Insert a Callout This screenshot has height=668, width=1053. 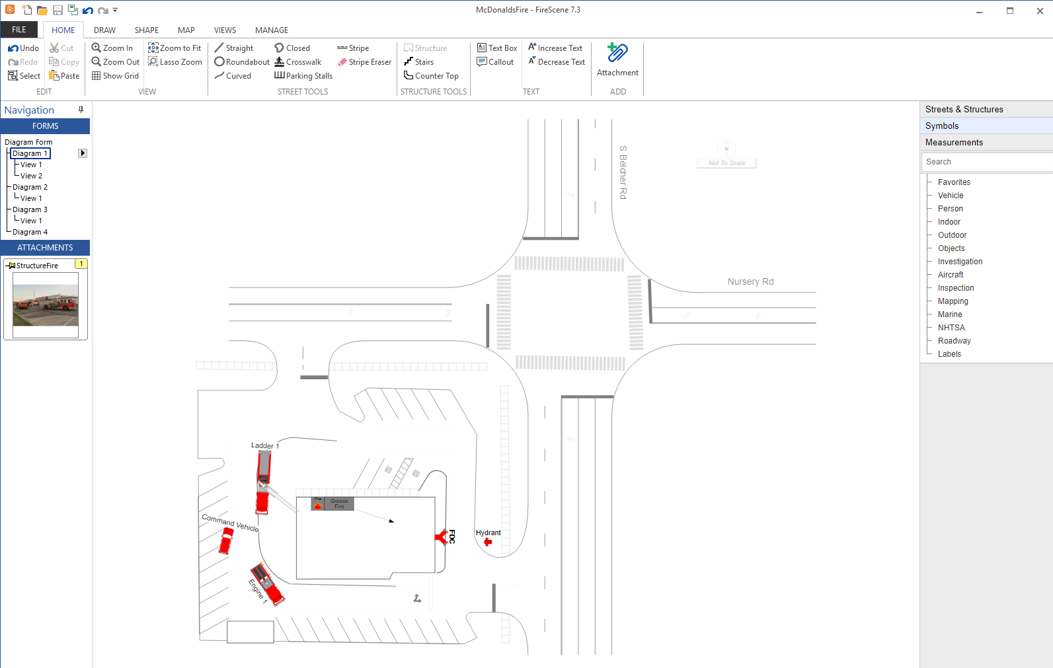495,62
